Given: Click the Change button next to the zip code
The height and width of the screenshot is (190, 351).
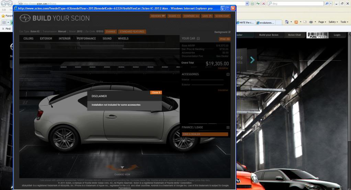Looking at the screenshot, I should pos(111,32).
